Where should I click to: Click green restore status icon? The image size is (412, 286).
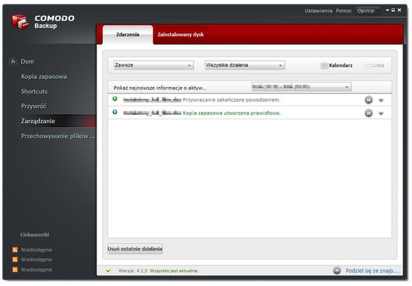(x=115, y=99)
